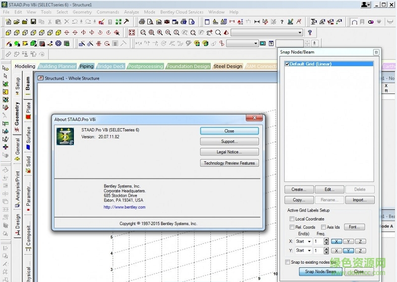This screenshot has width=397, height=282.
Task: Increase the X Freq. spinner value
Action: [x=326, y=240]
